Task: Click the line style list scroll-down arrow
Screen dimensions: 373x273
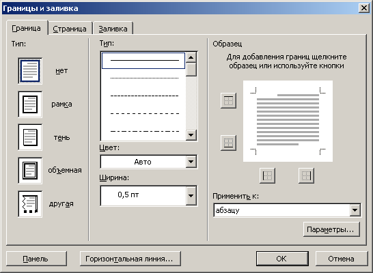Action: [x=191, y=135]
